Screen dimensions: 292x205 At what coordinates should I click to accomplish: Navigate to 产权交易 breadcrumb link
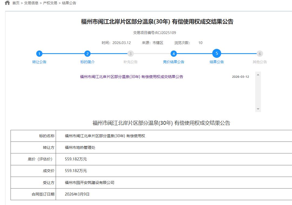tap(50, 3)
